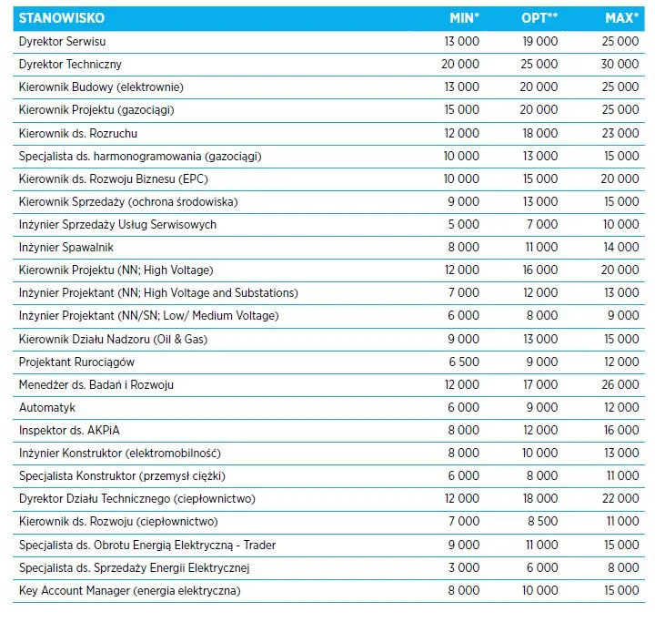
Task: Click the STANOWISKO column header
Action: [x=62, y=18]
